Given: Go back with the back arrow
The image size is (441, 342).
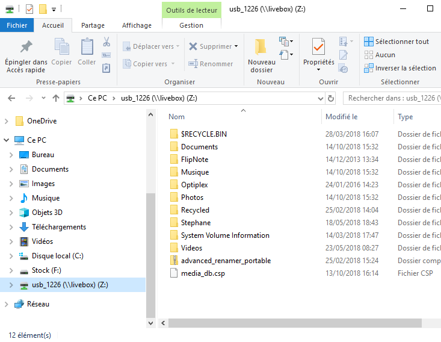Looking at the screenshot, I should (11, 98).
